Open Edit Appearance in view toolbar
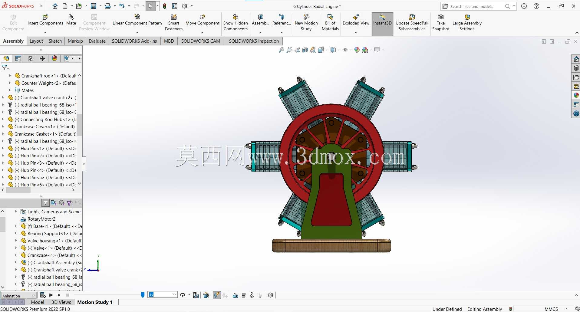Viewport: 580px width, 312px height. [357, 50]
